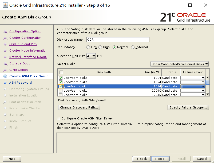Uncheck the /dev/asm-diskd disk checkbox
Image resolution: width=214 pixels, height=163 pixels.
click(x=61, y=78)
